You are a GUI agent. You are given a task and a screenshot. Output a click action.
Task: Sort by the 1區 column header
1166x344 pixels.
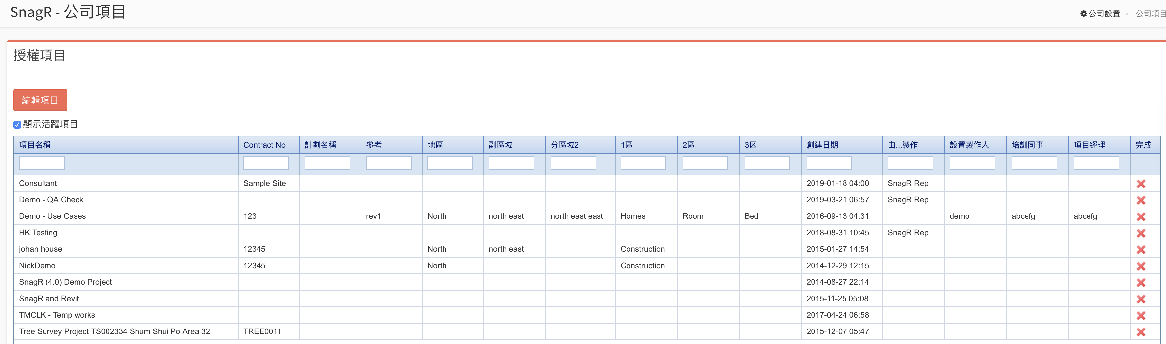[646, 145]
